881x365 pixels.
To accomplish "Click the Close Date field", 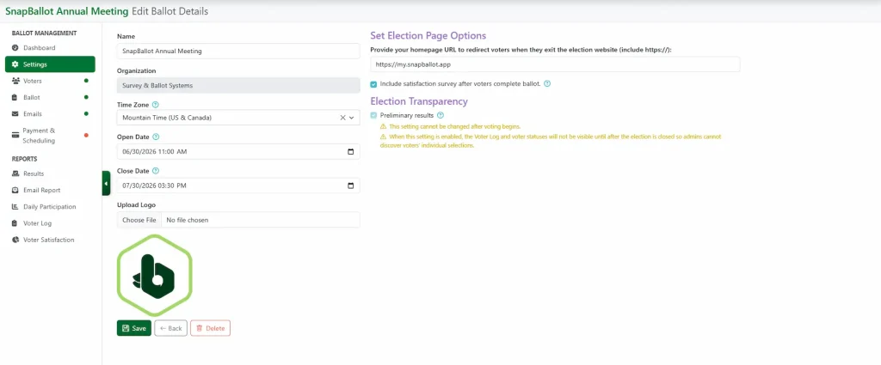I will click(238, 186).
